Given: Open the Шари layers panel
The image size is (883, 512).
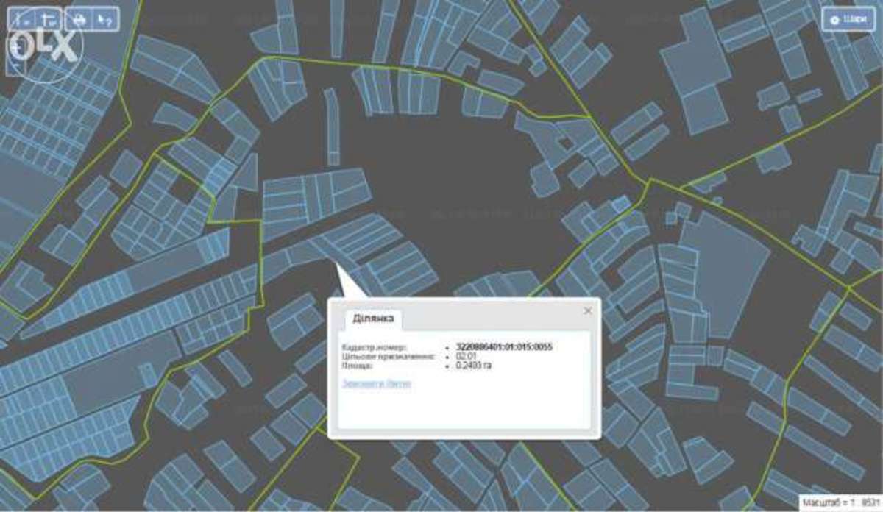Looking at the screenshot, I should (x=848, y=20).
